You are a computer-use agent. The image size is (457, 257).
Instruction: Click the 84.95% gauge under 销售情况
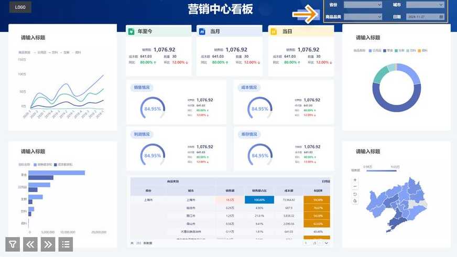point(153,108)
